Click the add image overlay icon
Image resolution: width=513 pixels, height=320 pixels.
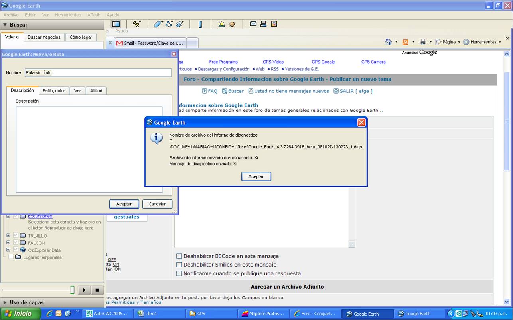point(180,24)
